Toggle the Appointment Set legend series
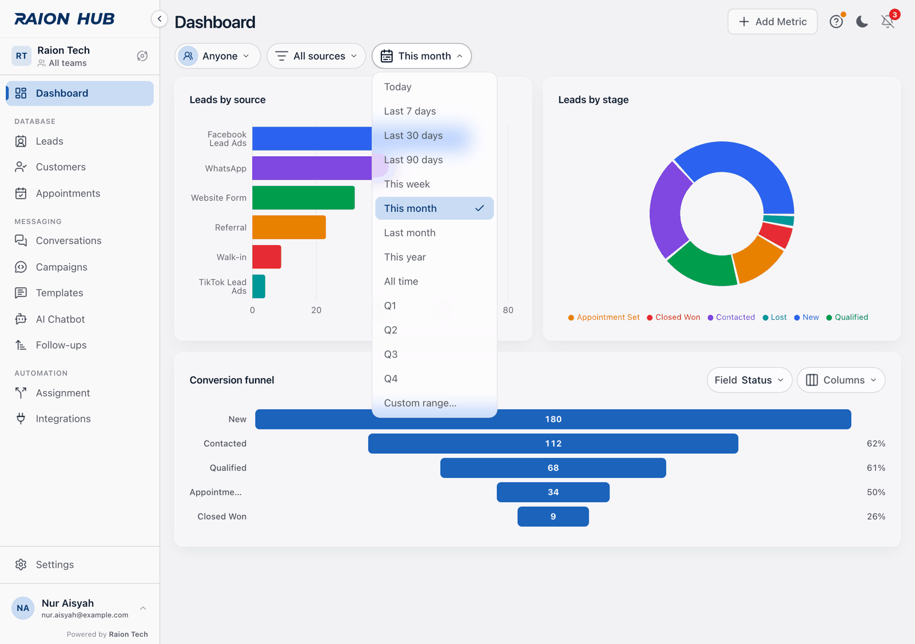Screen dimensions: 915x644 point(604,317)
